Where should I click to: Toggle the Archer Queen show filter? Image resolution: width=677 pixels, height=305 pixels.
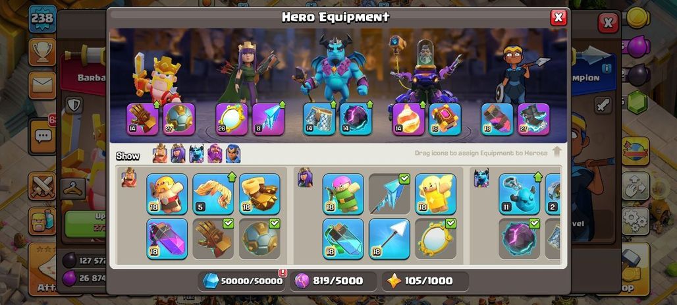[x=178, y=153]
